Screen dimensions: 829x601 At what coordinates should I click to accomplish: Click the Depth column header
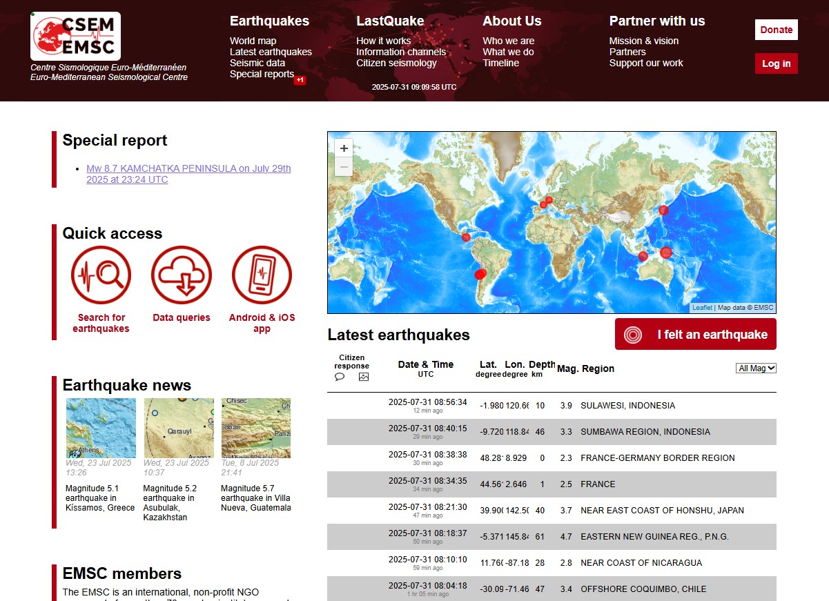coord(542,368)
